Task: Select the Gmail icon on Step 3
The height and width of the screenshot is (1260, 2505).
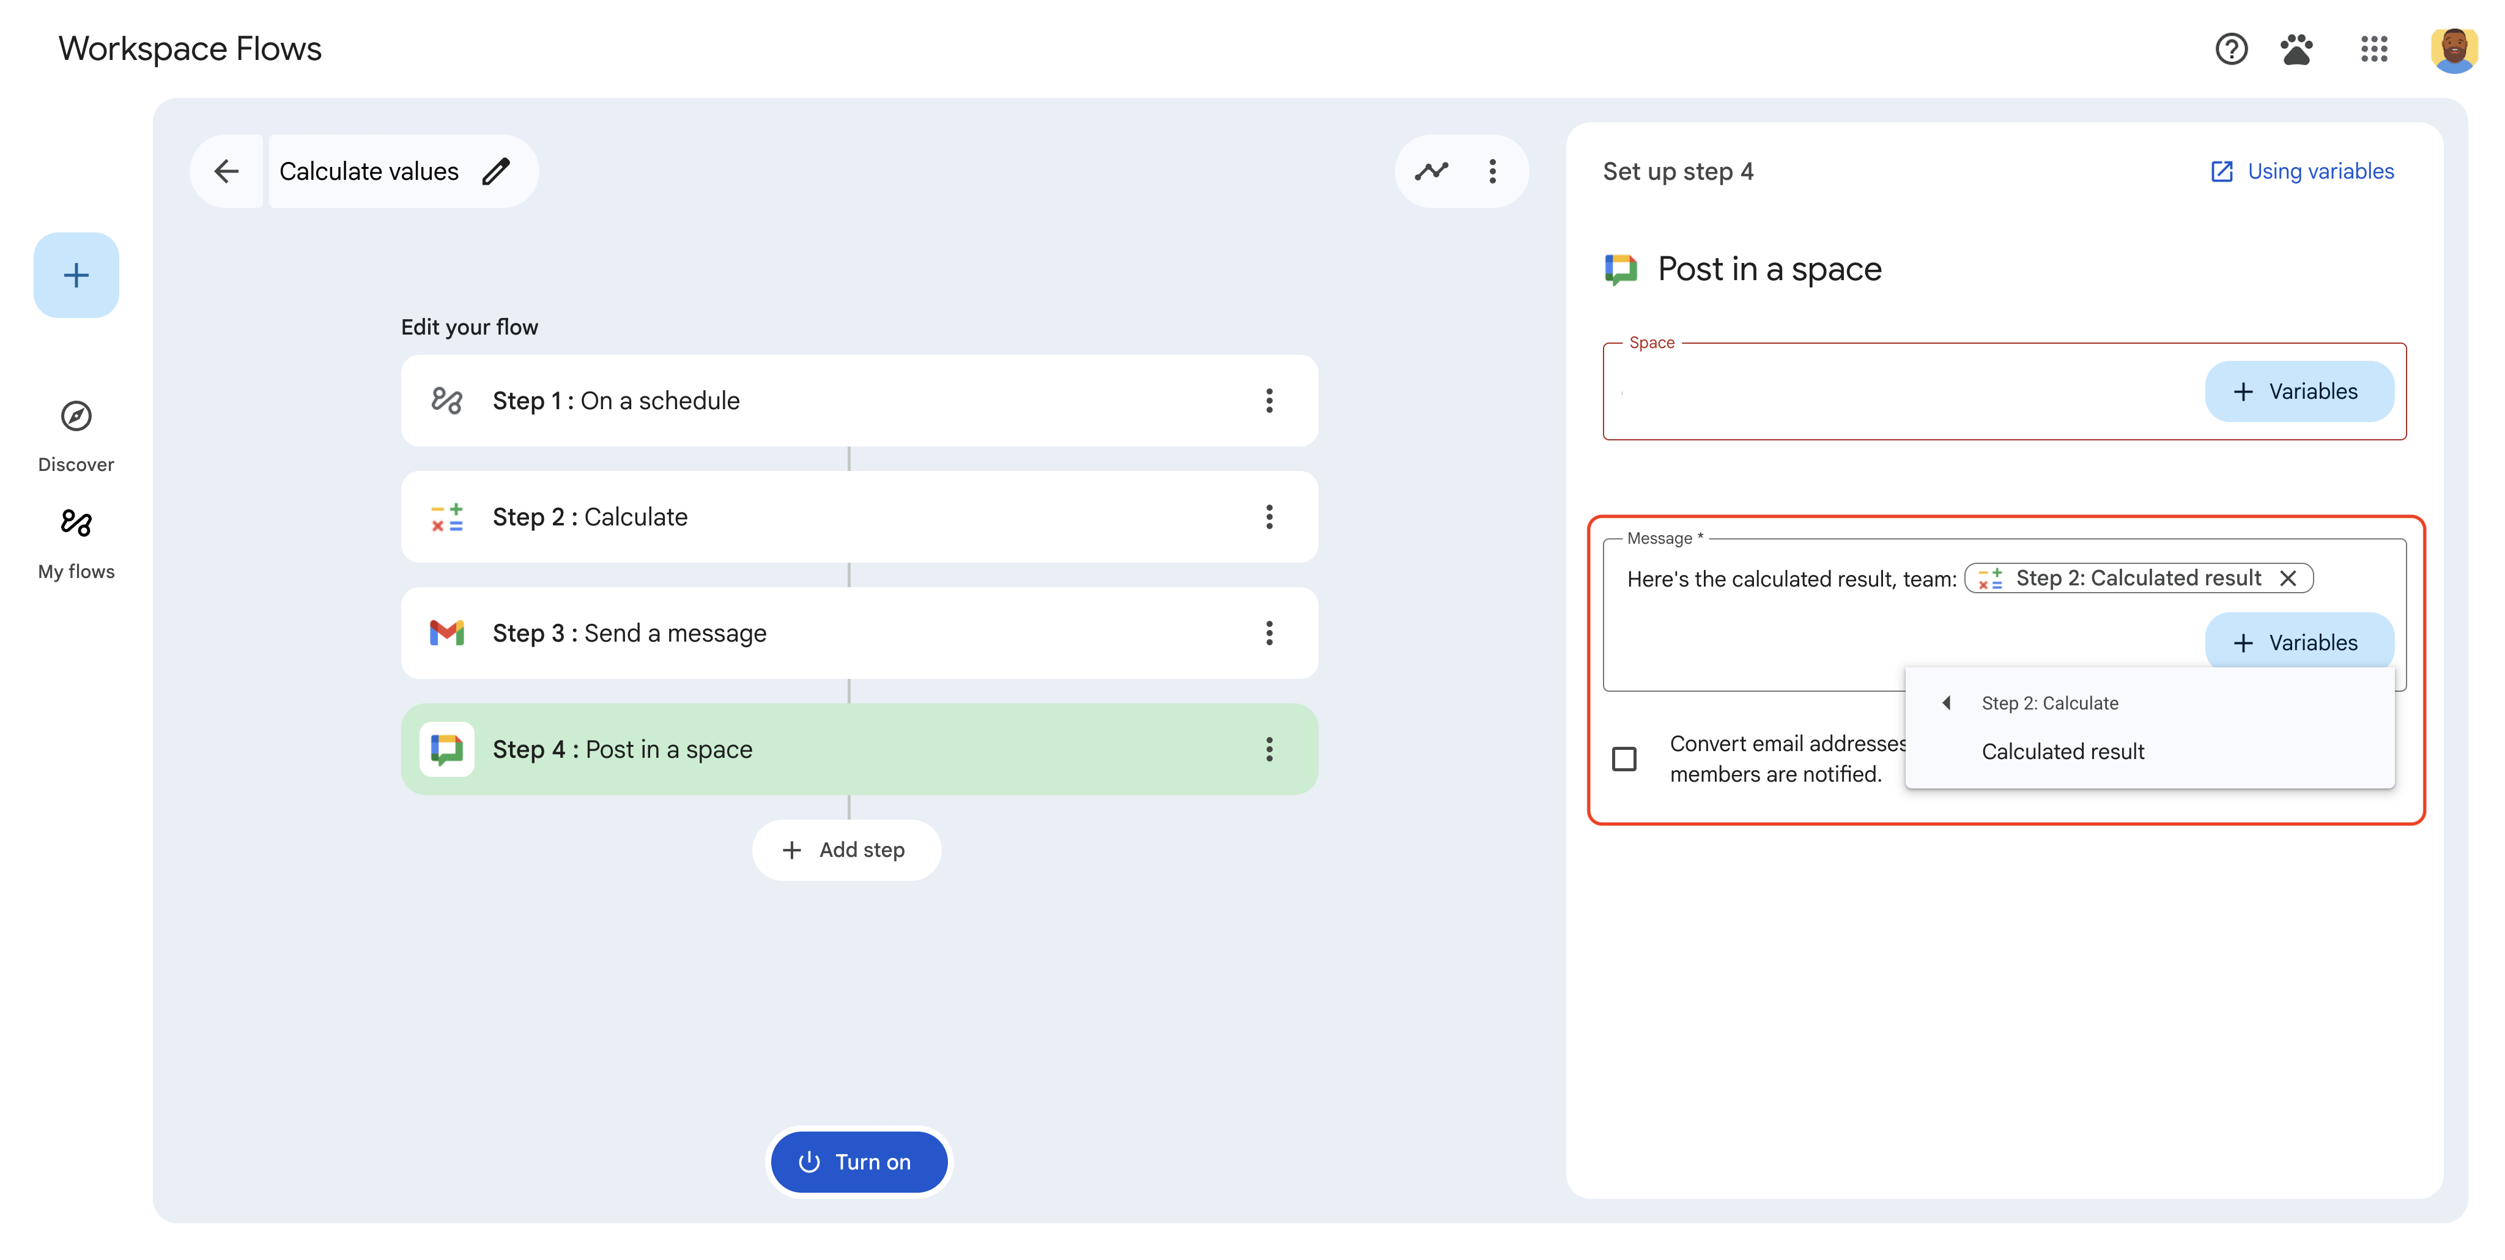Action: point(446,633)
